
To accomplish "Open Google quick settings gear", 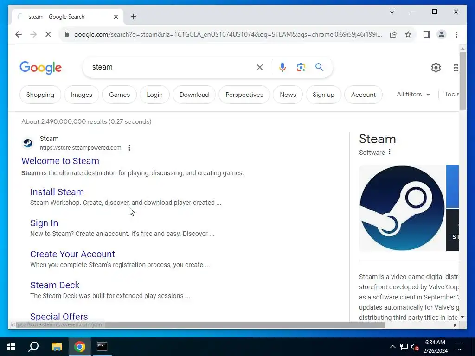I will [436, 68].
